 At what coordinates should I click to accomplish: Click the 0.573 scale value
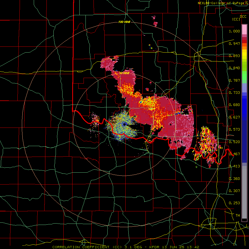[234, 129]
